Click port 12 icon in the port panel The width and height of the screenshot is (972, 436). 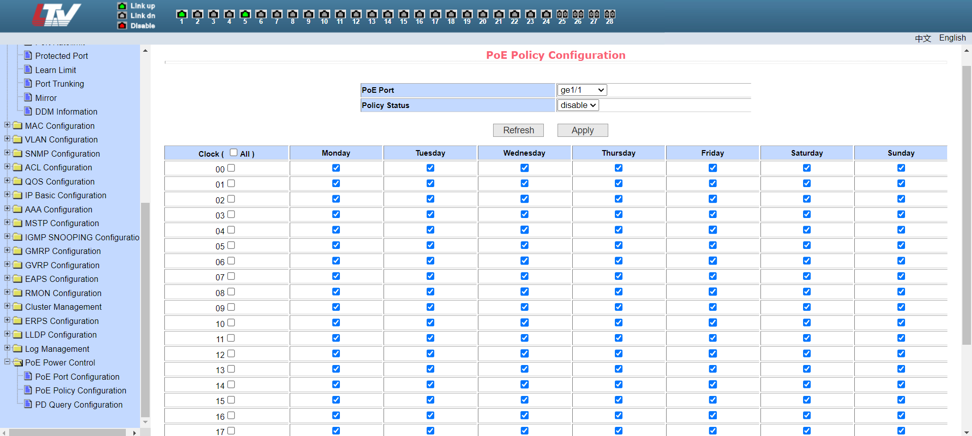tap(356, 14)
